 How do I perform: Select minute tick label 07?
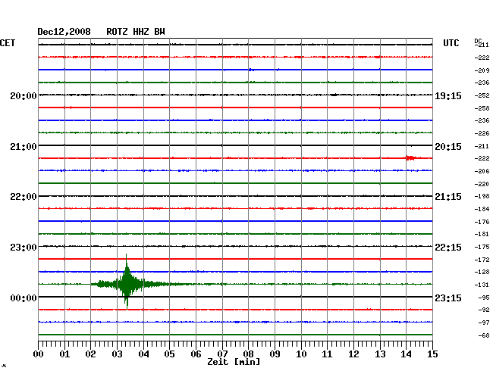coord(222,354)
